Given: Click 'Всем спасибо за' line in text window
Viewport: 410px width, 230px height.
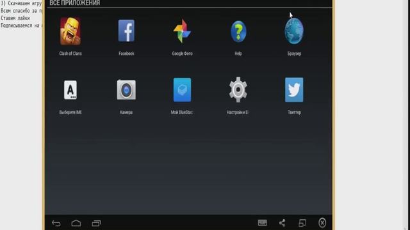Looking at the screenshot, I should click(21, 11).
